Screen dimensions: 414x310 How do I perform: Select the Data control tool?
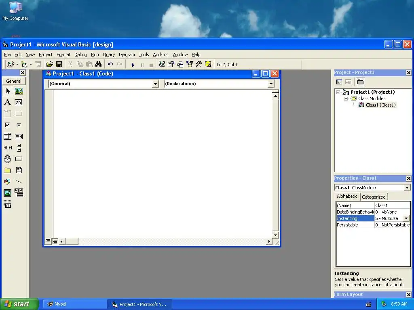(x=19, y=193)
